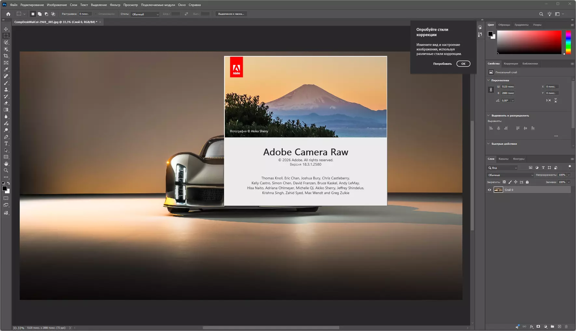Select the Clone Stamp tool

(6, 90)
